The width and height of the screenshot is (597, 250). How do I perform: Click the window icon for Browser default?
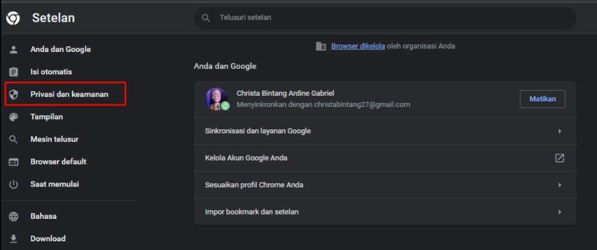13,162
